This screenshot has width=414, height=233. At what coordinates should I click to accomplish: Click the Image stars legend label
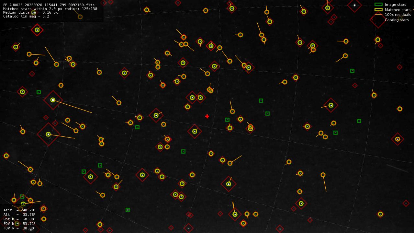(395, 5)
